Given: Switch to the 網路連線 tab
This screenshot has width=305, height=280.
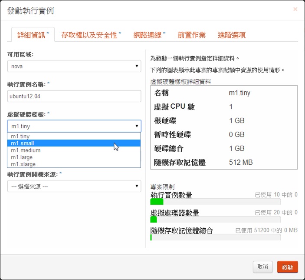Looking at the screenshot, I should point(149,35).
